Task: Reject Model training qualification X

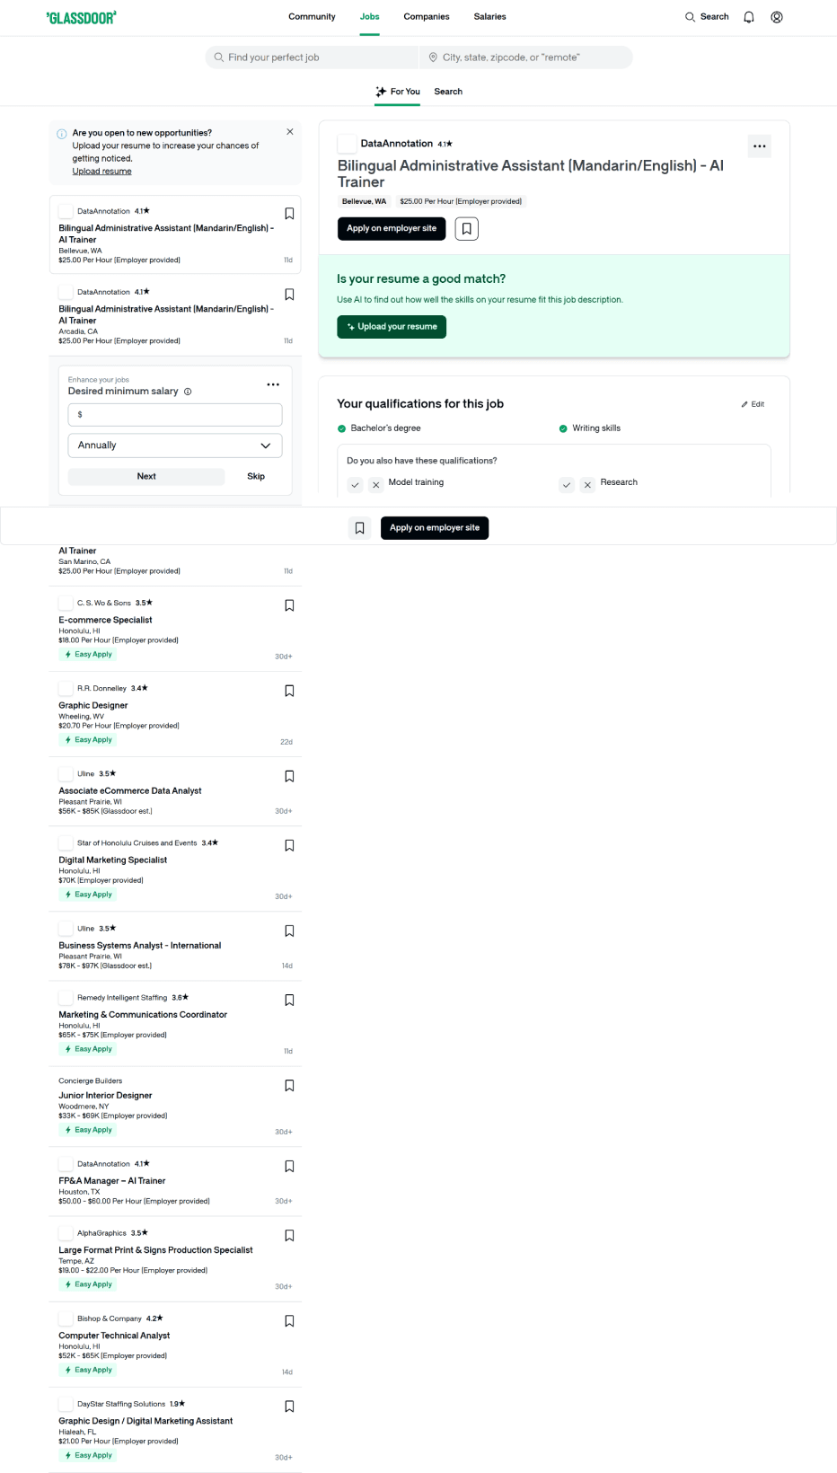Action: [x=376, y=485]
